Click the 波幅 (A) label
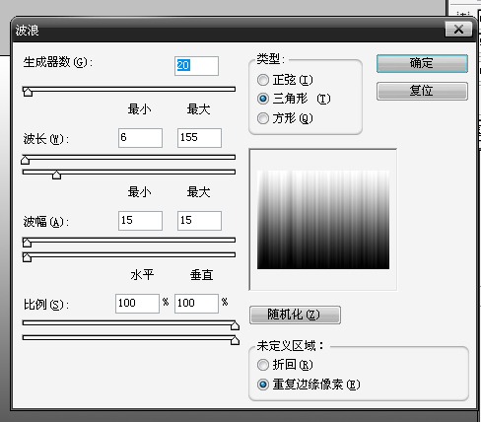Screen dimensions: 481x422 click(46, 222)
